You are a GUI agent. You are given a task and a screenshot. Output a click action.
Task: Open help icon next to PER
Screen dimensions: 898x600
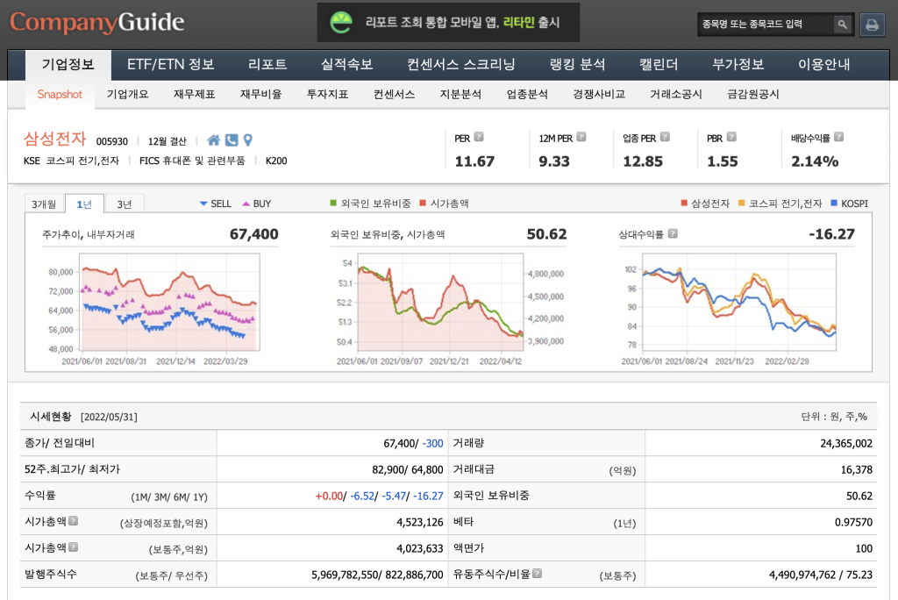tap(479, 138)
